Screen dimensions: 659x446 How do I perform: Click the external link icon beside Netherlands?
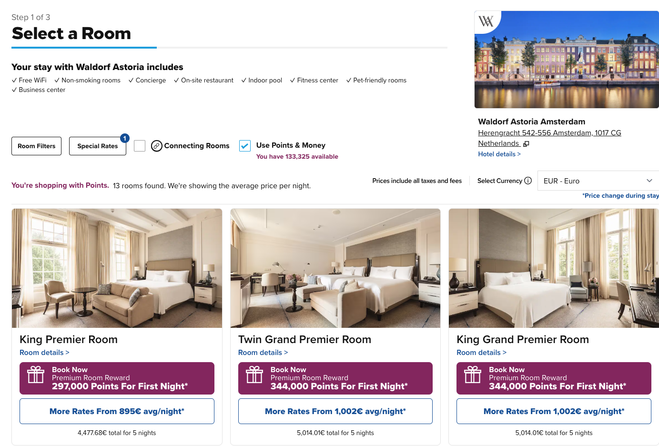pos(526,143)
